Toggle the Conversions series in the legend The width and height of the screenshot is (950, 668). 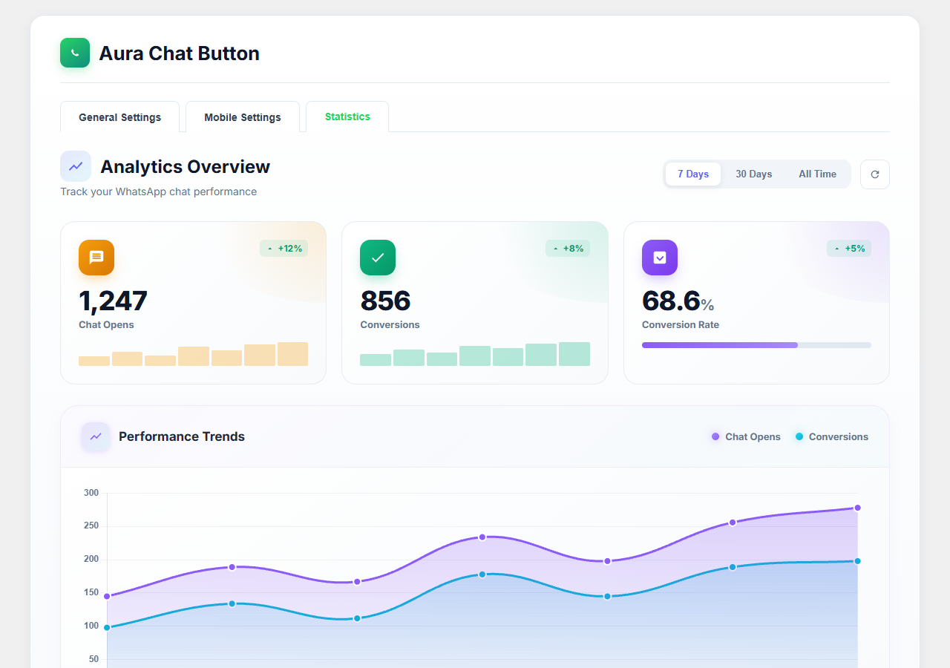pos(831,436)
